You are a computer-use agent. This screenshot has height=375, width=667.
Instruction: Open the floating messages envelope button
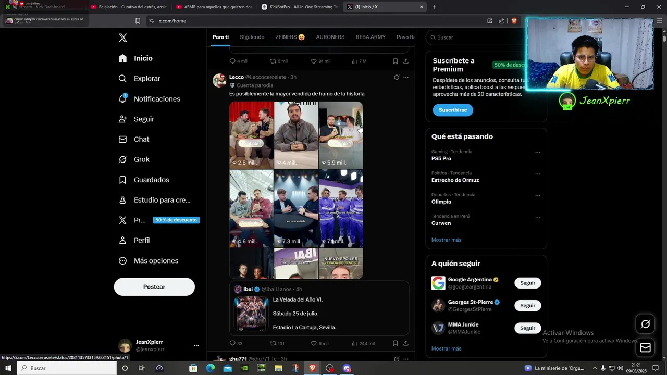645,347
